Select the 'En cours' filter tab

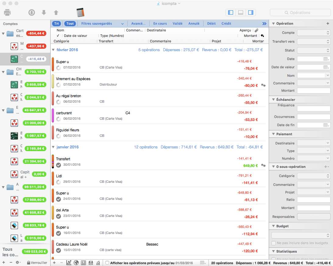160,23
